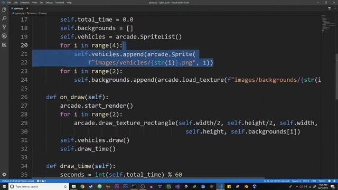338x190 pixels.
Task: Open the Premiere Pro taskbar icon
Action: [x=117, y=186]
